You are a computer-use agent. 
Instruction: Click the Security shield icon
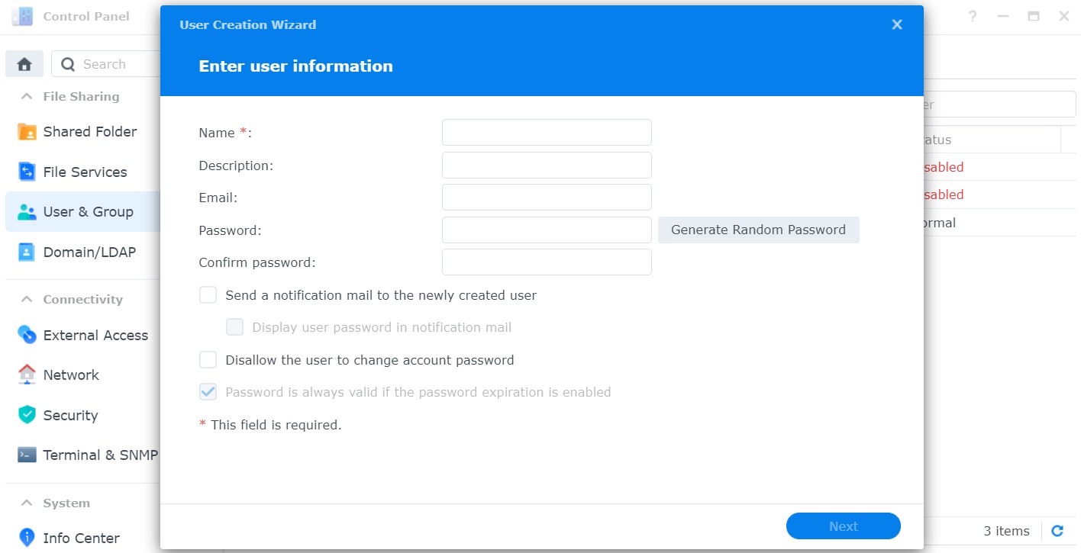pos(27,415)
